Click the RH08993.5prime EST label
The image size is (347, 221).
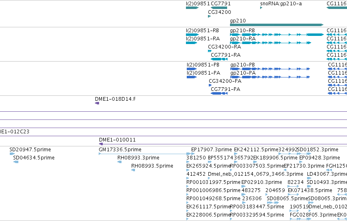pyautogui.click(x=152, y=166)
